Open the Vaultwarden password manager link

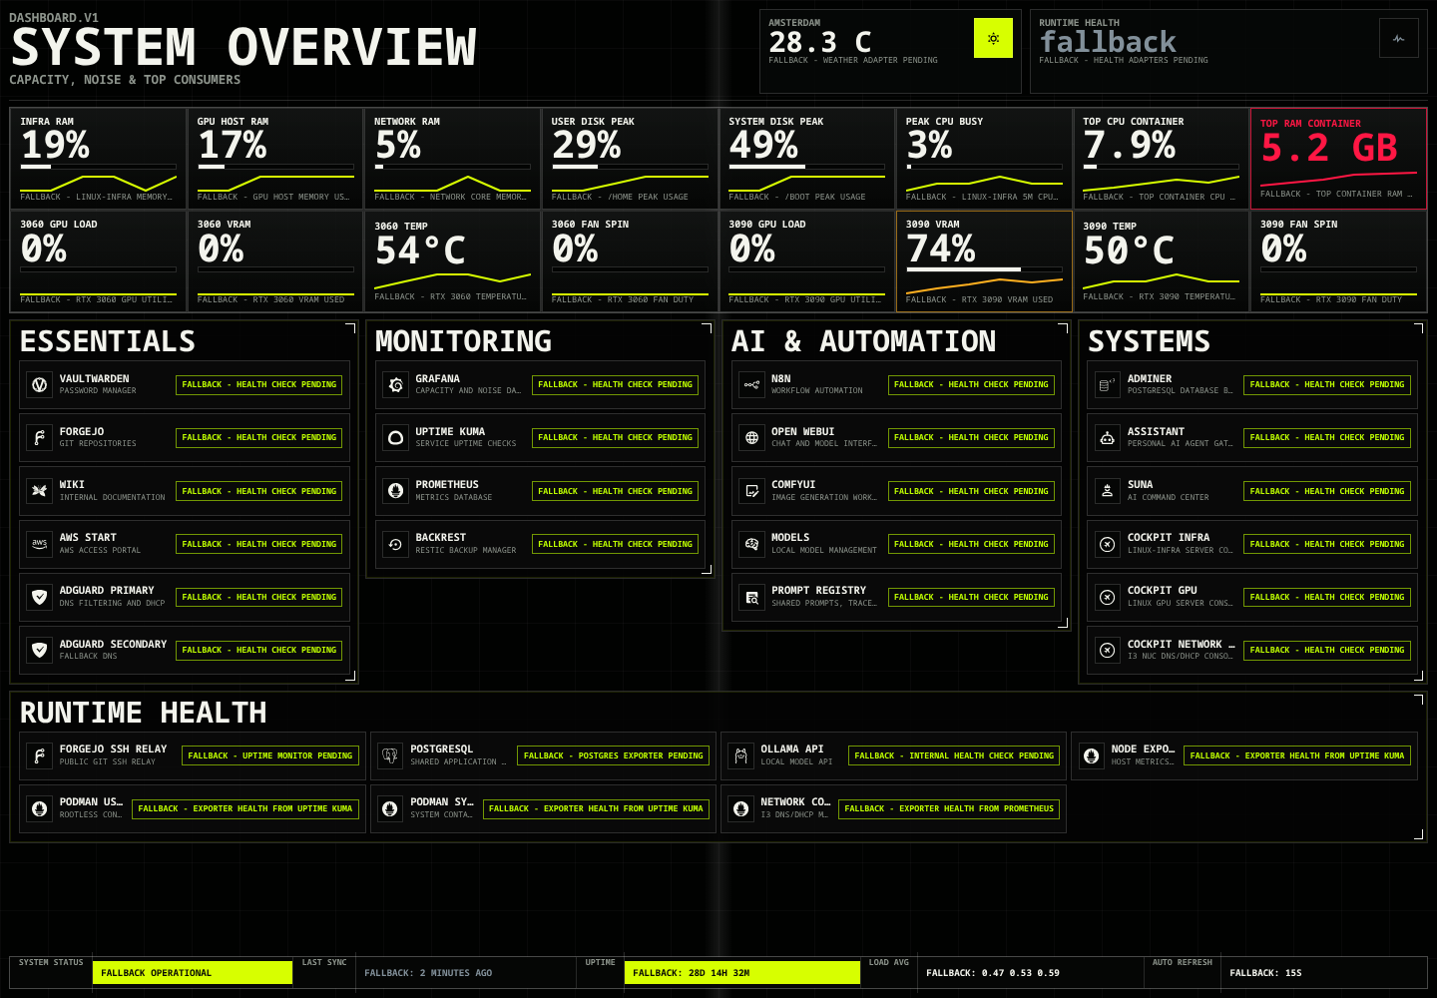[x=185, y=384]
